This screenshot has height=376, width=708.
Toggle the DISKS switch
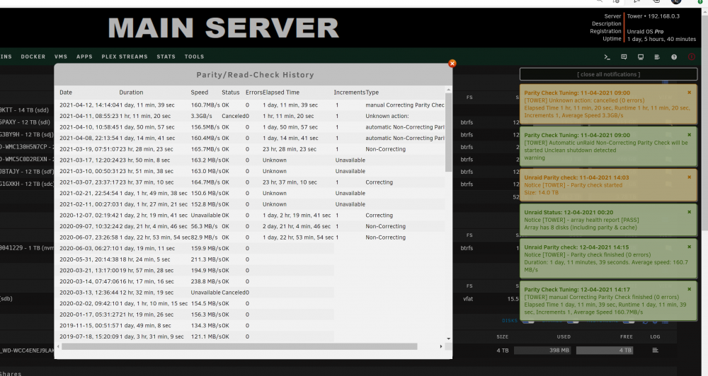pos(528,321)
